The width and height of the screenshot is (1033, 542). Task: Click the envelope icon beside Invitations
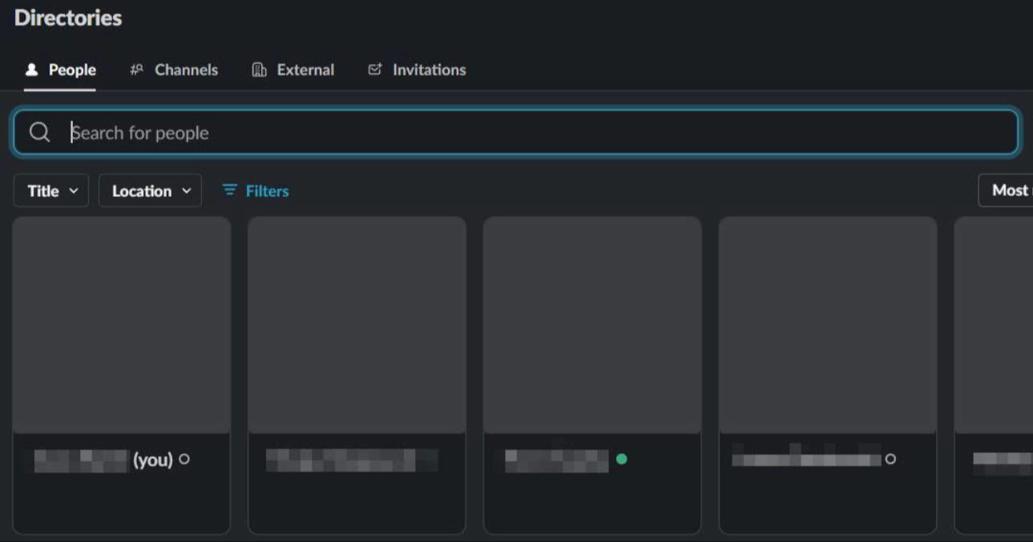pos(374,70)
